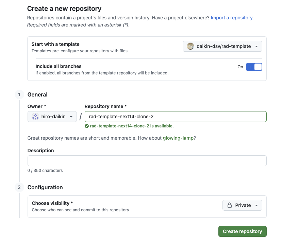Expand the Private visibility dropdown
Viewport: 282px width, 246px height.
point(242,205)
